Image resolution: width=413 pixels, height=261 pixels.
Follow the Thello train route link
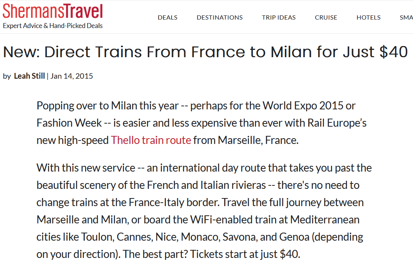pos(151,140)
